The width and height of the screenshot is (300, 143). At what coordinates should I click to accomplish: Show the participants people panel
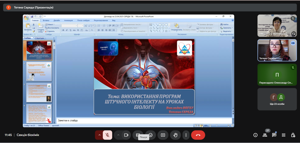coord(265,135)
